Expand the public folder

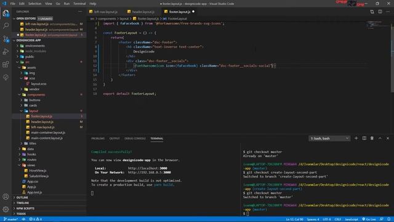30,57
